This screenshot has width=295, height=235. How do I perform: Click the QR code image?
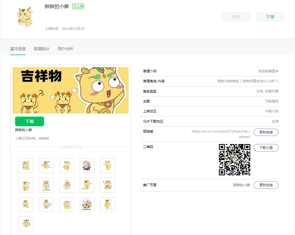(x=234, y=160)
